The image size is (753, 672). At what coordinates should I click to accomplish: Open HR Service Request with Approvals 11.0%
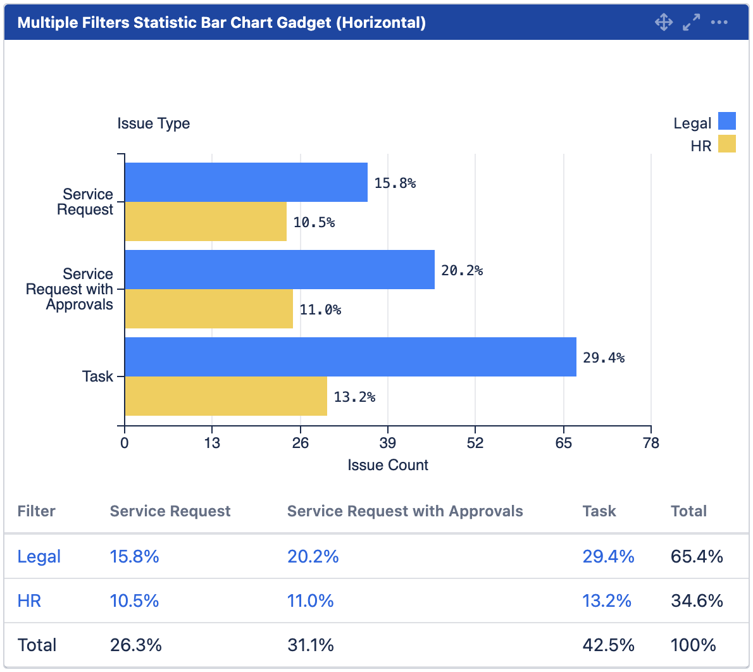tap(310, 601)
